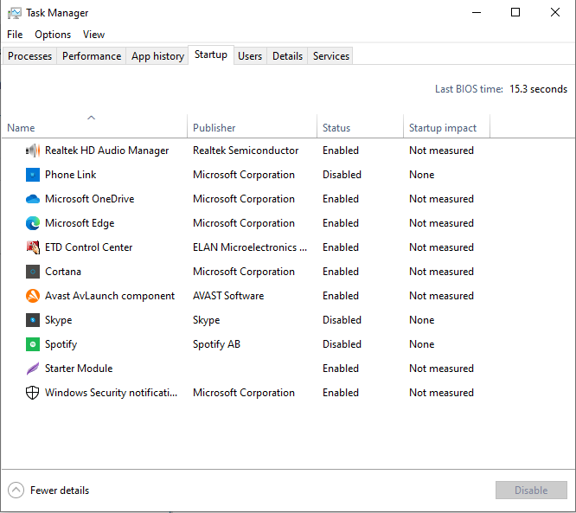
Task: Sort by the Startup impact column header
Action: coord(446,126)
